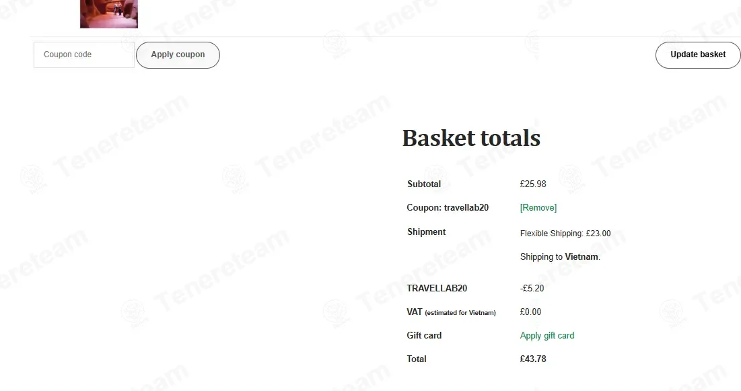This screenshot has height=391, width=741.
Task: Apply the entered coupon
Action: (x=178, y=55)
